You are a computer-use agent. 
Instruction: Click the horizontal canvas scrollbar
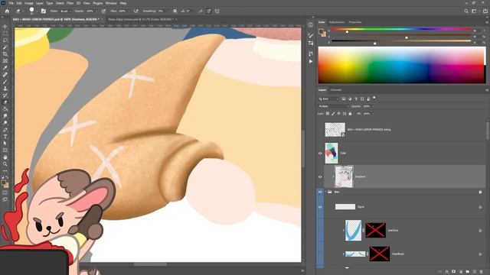(x=150, y=264)
